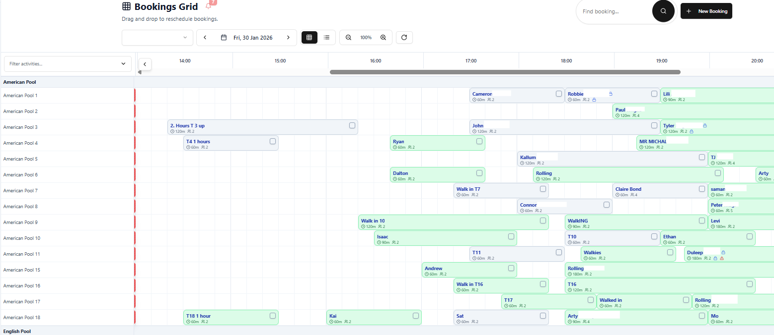Screen dimensions: 774x335
Task: Go to the previous day
Action: 205,38
